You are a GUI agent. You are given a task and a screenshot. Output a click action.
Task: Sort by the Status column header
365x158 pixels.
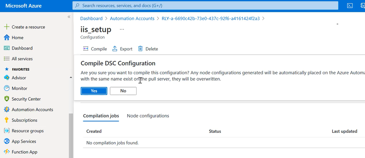215,131
